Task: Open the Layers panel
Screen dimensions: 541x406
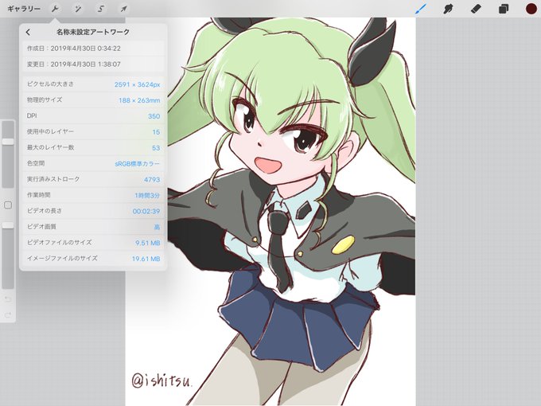Action: coord(504,9)
